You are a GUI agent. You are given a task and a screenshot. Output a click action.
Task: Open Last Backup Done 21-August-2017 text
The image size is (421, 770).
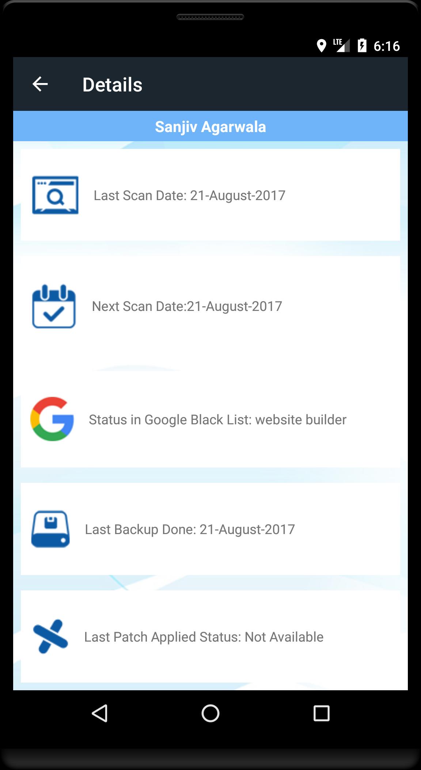[190, 530]
